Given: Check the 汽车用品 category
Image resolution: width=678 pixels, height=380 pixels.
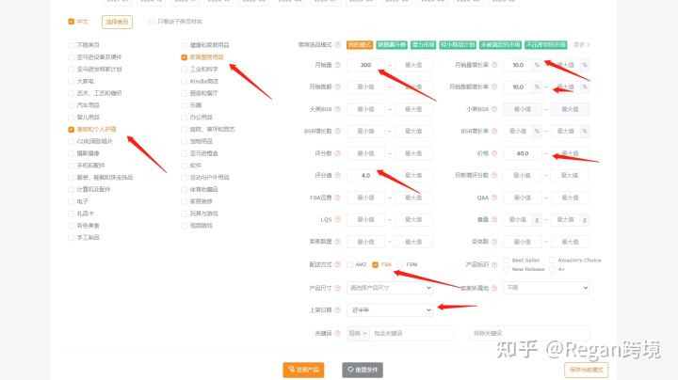Looking at the screenshot, I should [71, 105].
